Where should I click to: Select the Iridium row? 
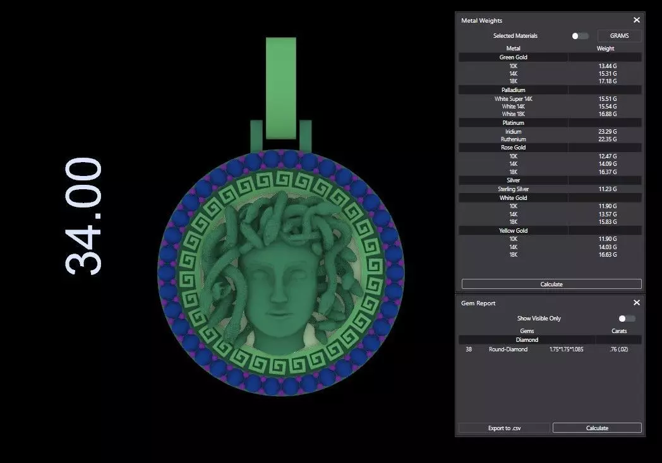[550, 132]
